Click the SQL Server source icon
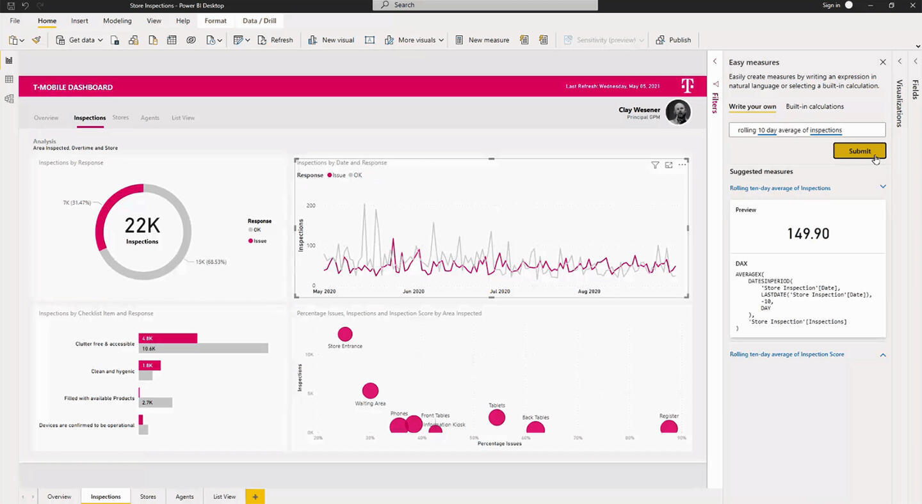Screen dimensions: 922x504 tap(152, 40)
